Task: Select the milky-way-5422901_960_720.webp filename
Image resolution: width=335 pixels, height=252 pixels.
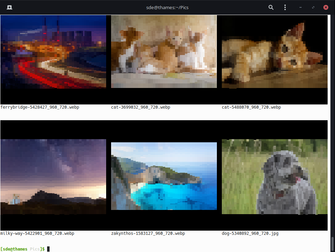Action: click(38, 233)
